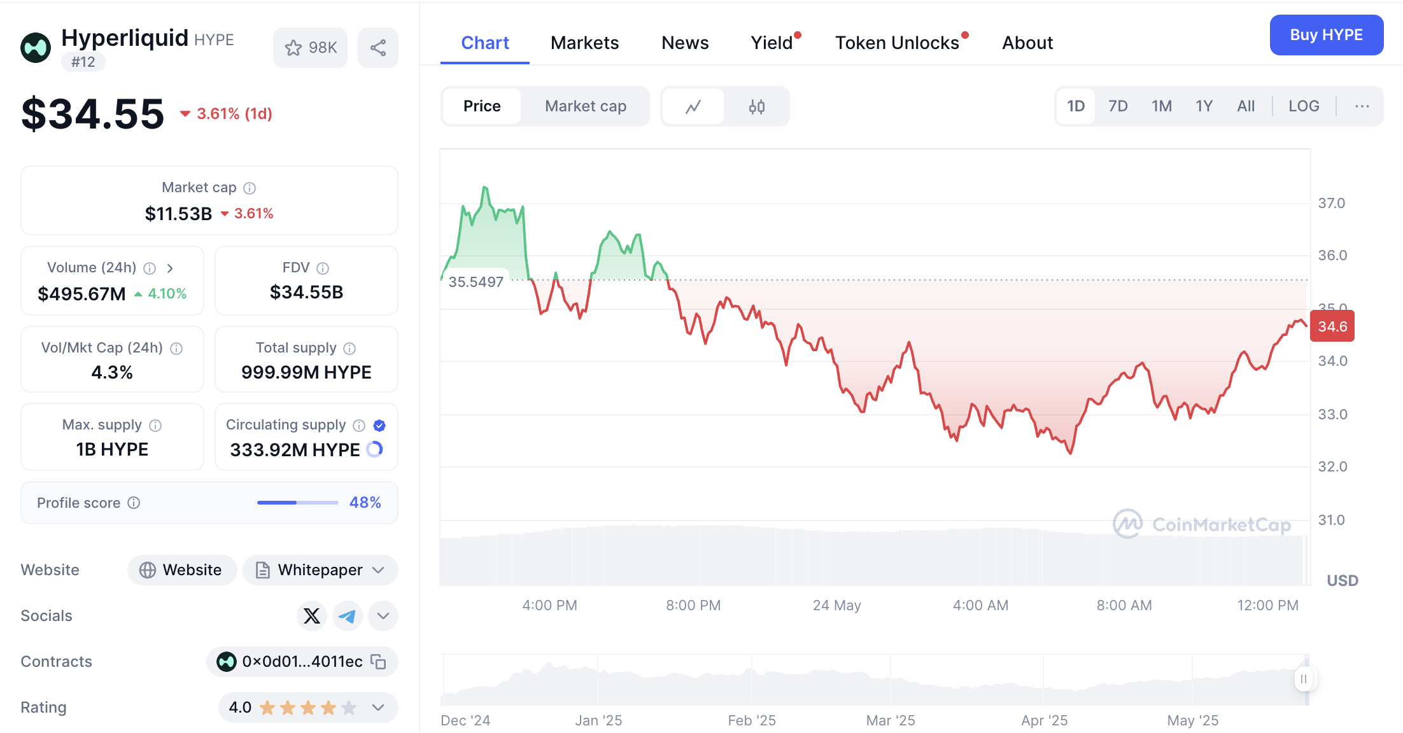1403x733 pixels.
Task: Open the Chart tab
Action: [x=485, y=43]
